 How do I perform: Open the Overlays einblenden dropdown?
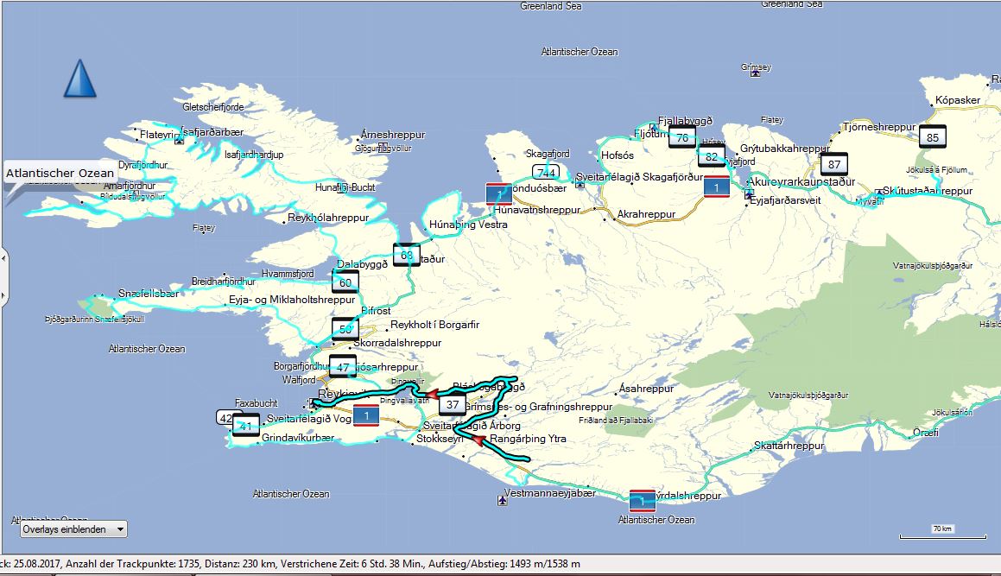[73, 529]
